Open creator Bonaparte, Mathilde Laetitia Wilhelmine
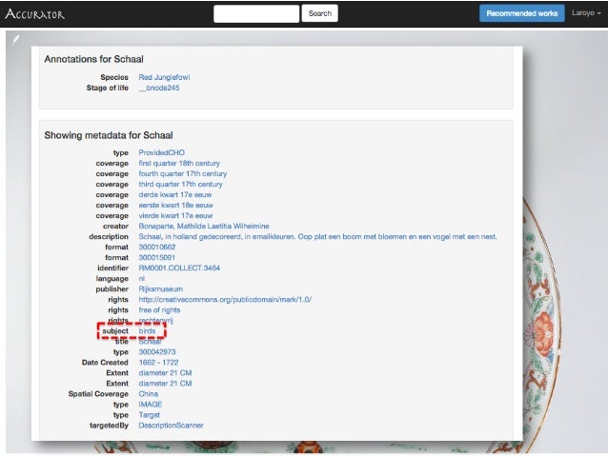The image size is (608, 456). (204, 226)
